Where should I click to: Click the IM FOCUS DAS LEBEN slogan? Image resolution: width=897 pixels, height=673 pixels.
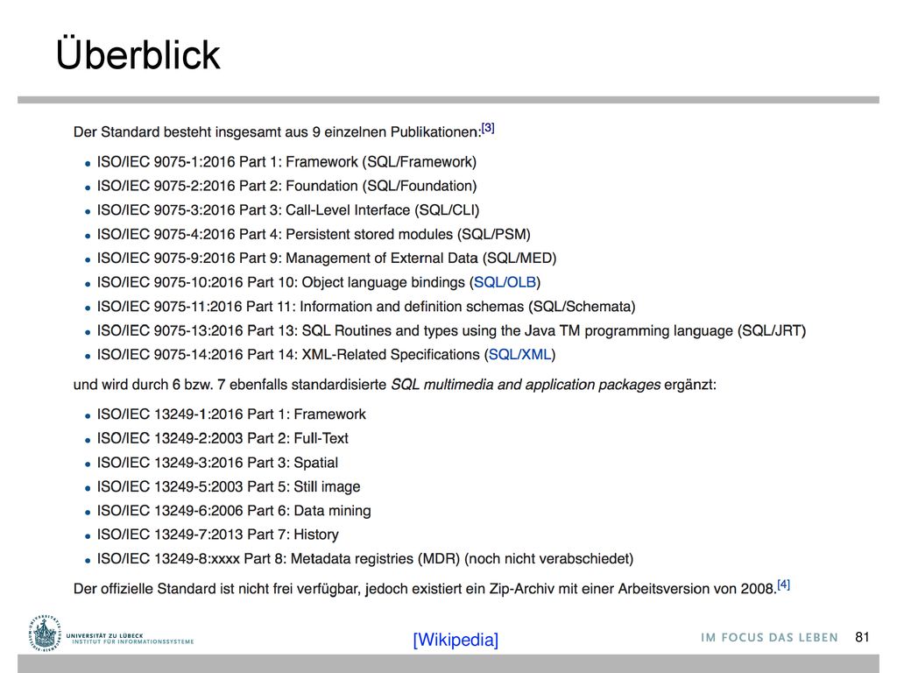[769, 638]
